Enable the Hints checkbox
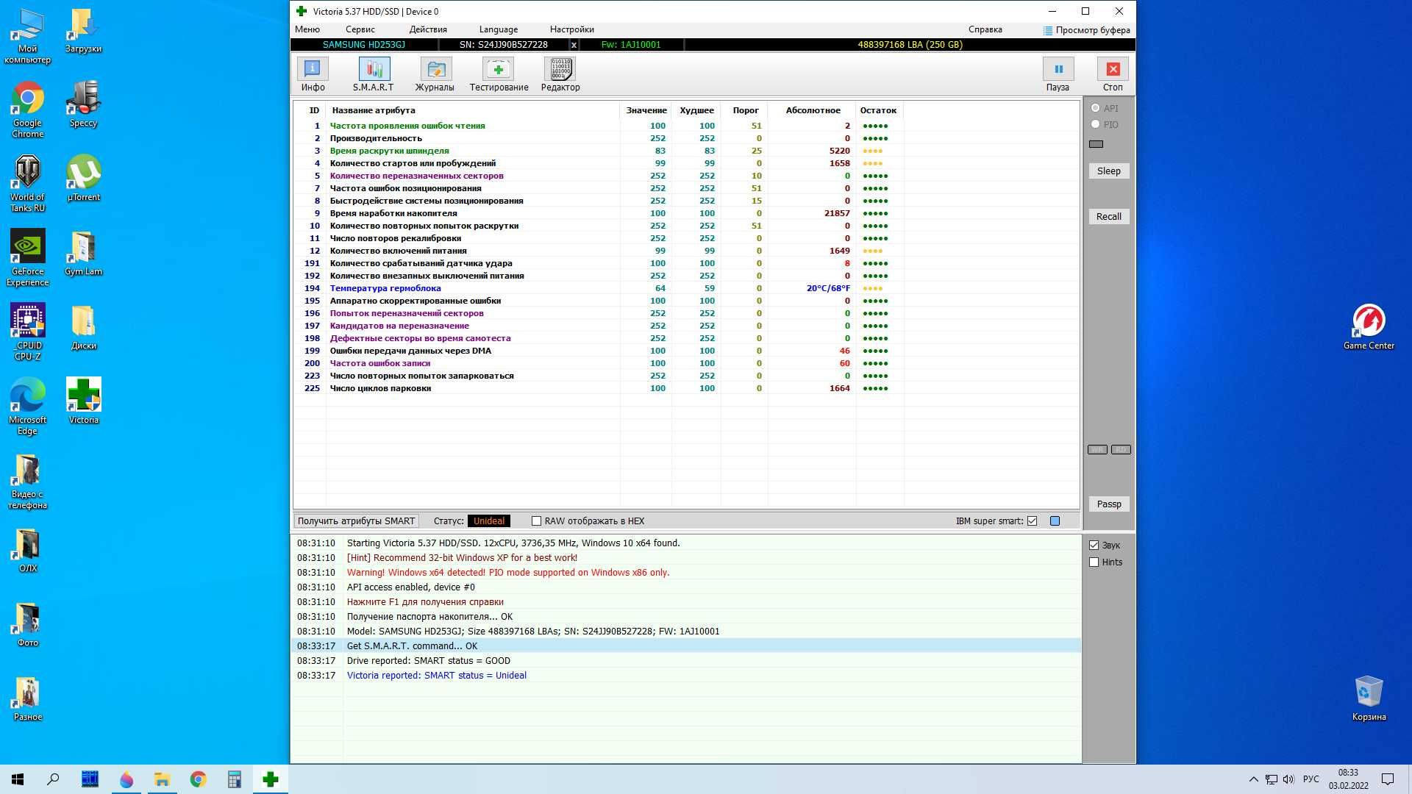 click(x=1094, y=562)
